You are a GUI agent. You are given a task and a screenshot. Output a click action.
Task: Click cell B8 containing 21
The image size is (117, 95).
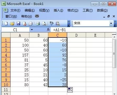point(39,75)
